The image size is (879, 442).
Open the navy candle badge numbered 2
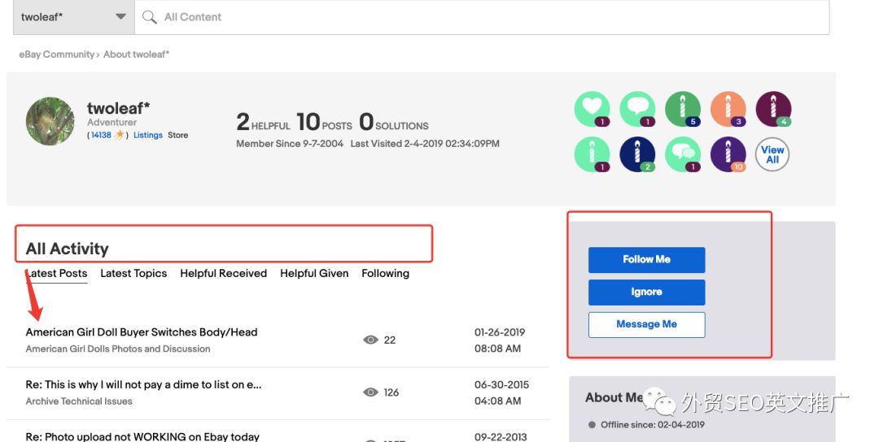(x=637, y=154)
